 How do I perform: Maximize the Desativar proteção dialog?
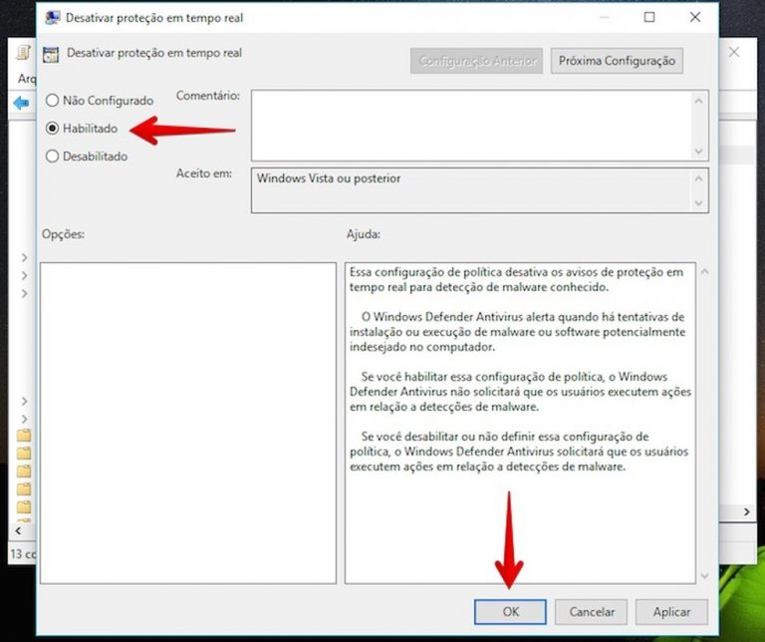(x=649, y=17)
